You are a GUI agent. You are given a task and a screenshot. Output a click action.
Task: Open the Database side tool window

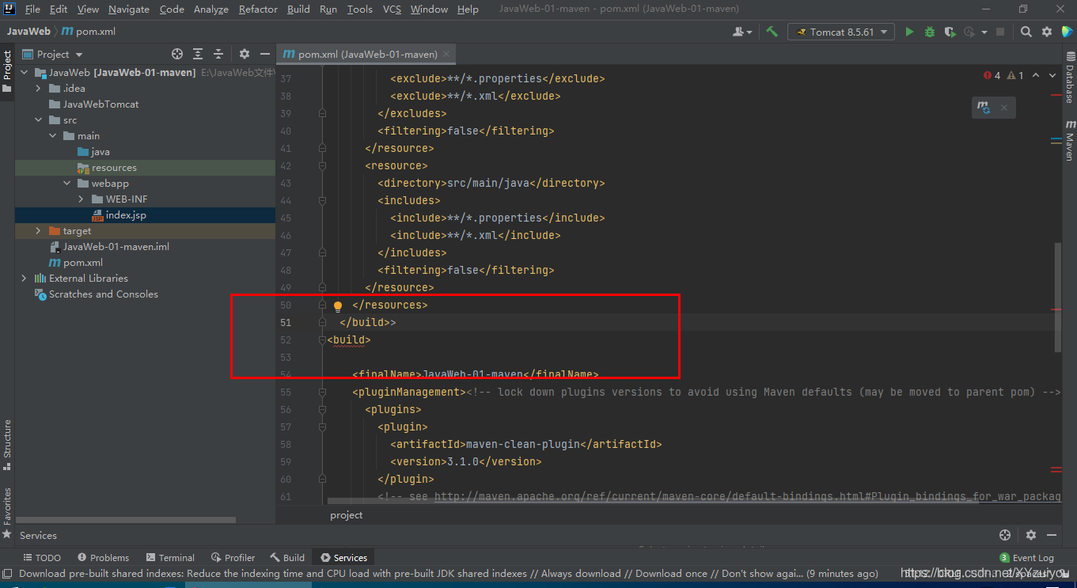point(1069,78)
